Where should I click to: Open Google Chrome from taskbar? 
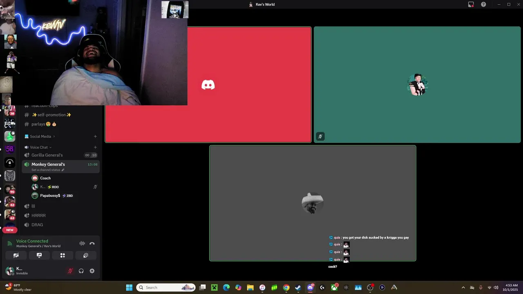(286, 287)
